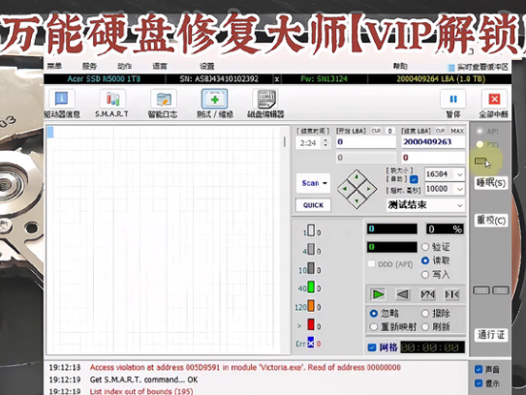Open the 菜单 menu

(54, 66)
